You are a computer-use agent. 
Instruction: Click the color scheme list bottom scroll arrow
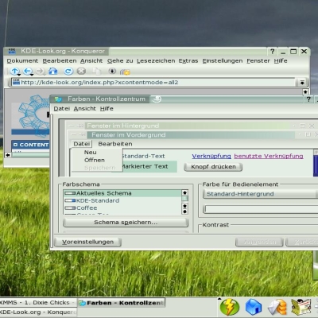(x=184, y=211)
